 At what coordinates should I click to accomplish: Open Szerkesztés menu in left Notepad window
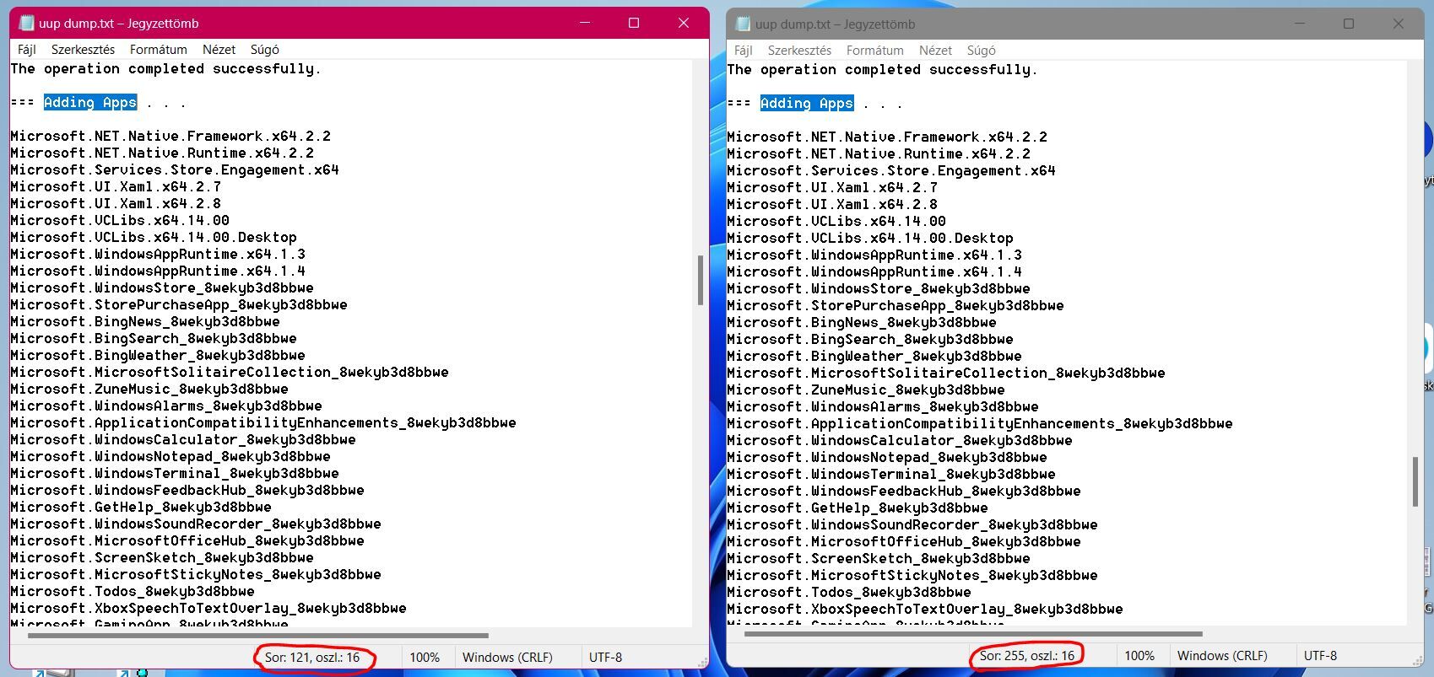point(83,50)
